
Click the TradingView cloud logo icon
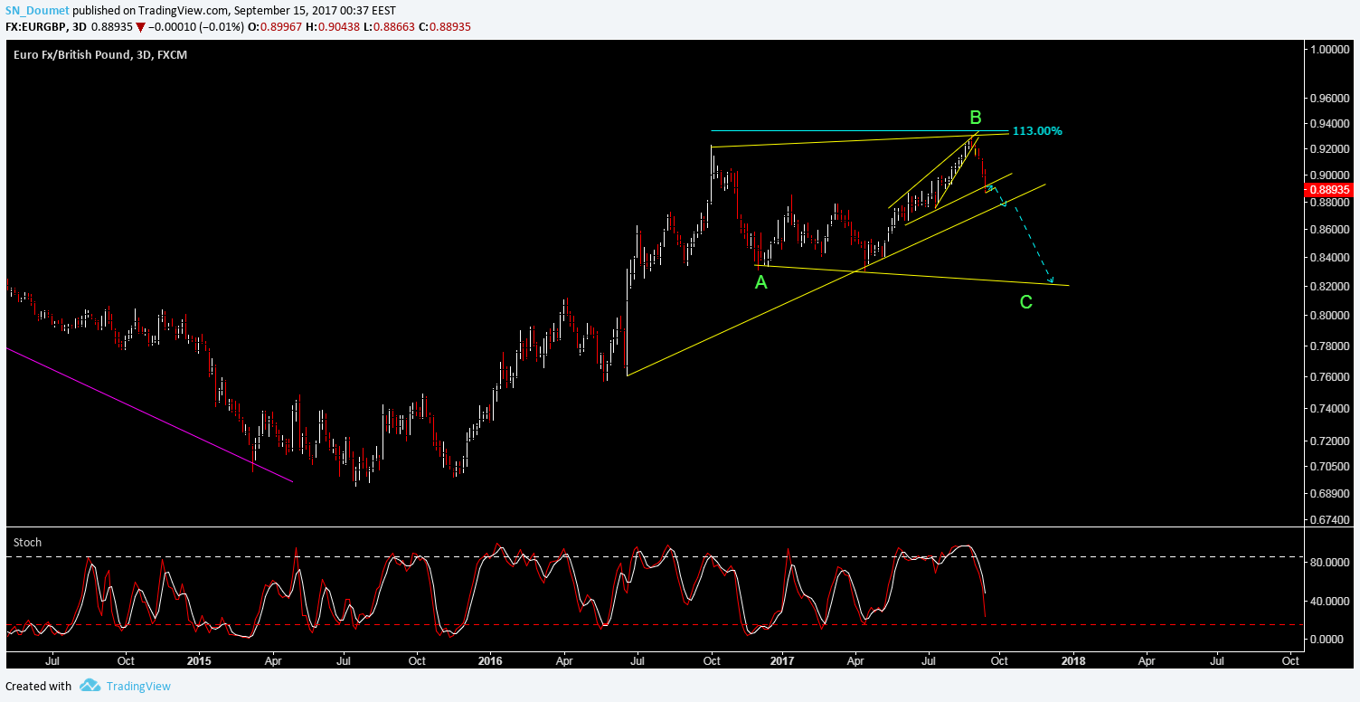tap(90, 686)
